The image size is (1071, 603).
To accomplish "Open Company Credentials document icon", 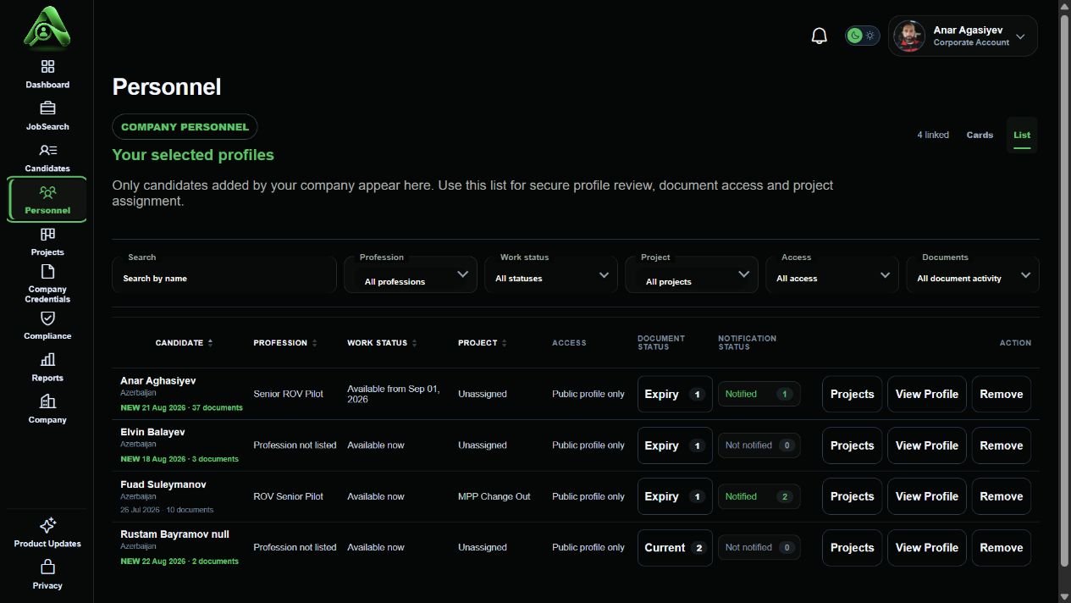I will [47, 271].
